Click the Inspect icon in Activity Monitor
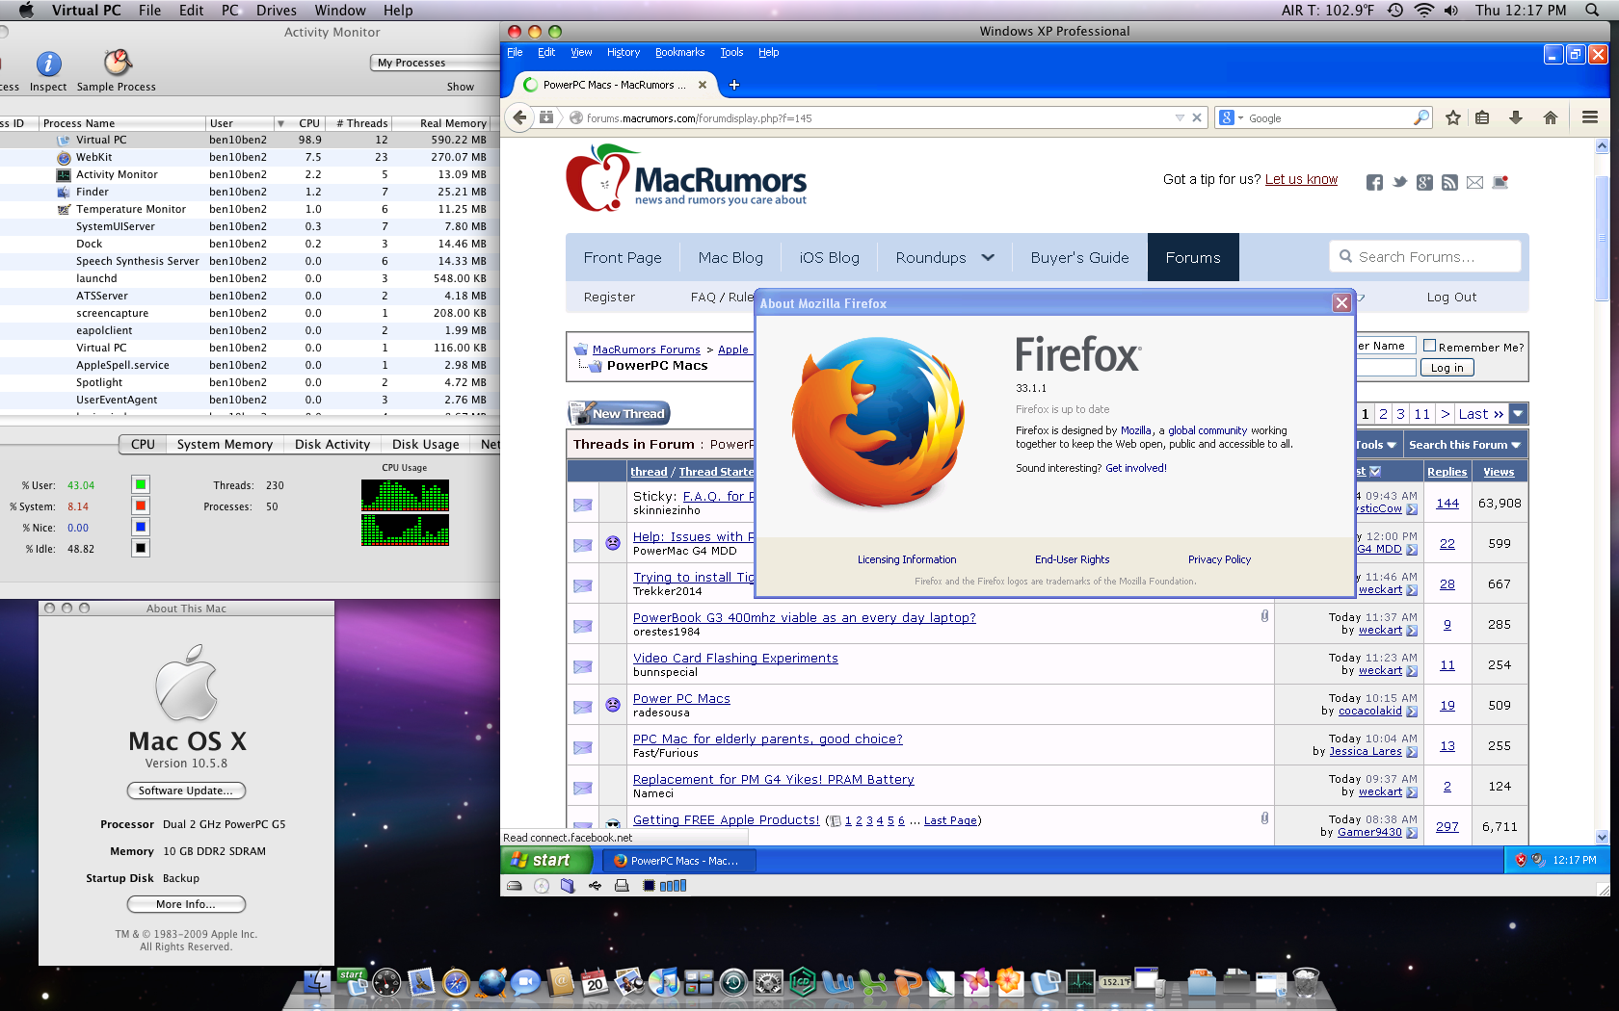Viewport: 1619px width, 1011px height. point(48,64)
